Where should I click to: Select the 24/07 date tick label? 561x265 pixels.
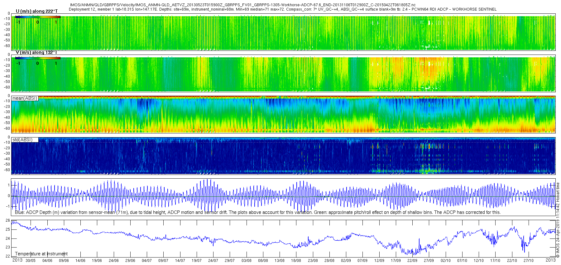coord(213,261)
